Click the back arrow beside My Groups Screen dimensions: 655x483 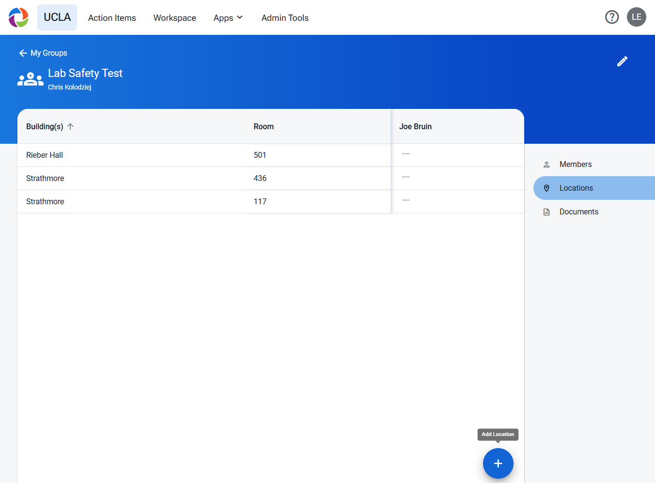pos(23,53)
